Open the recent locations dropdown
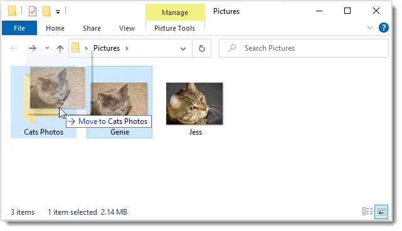The height and width of the screenshot is (231, 402). tap(47, 48)
